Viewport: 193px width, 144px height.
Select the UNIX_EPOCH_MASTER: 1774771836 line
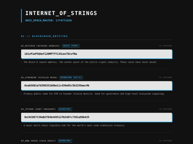click(48, 21)
